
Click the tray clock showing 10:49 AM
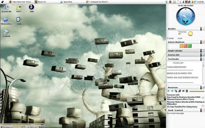tap(200, 2)
